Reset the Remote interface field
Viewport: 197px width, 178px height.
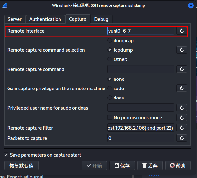click(x=182, y=31)
